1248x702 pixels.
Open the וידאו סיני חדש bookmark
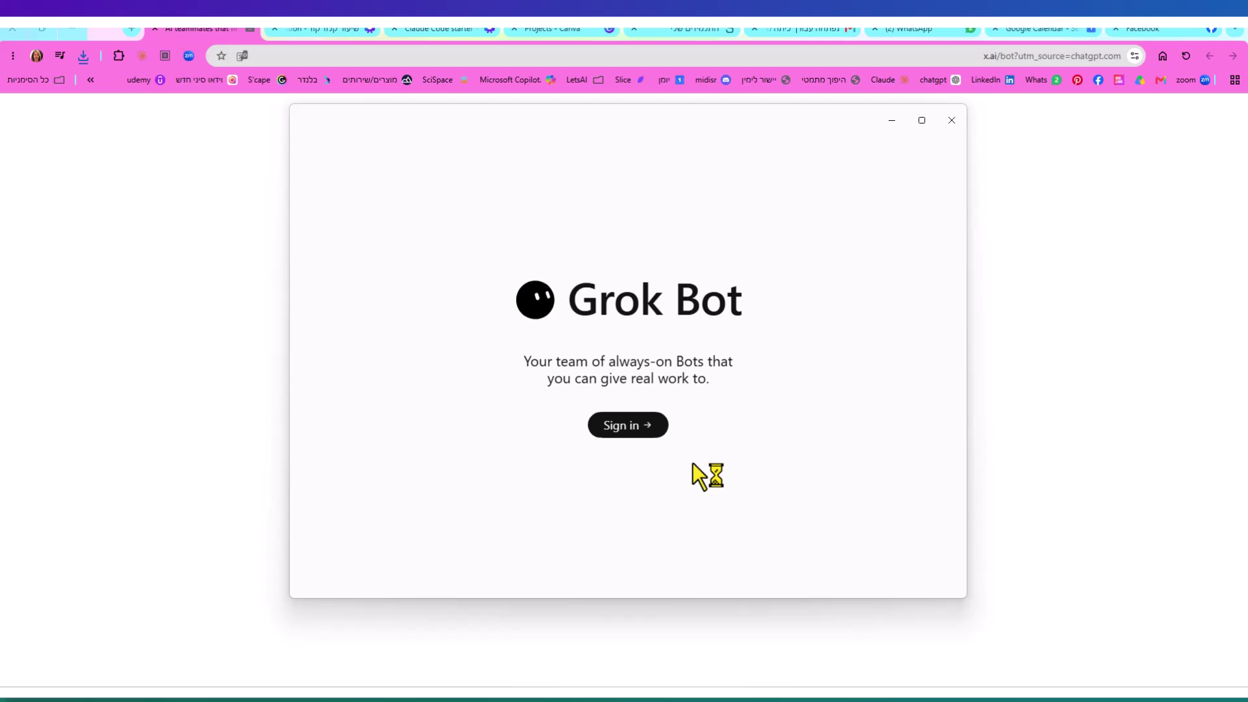(207, 80)
